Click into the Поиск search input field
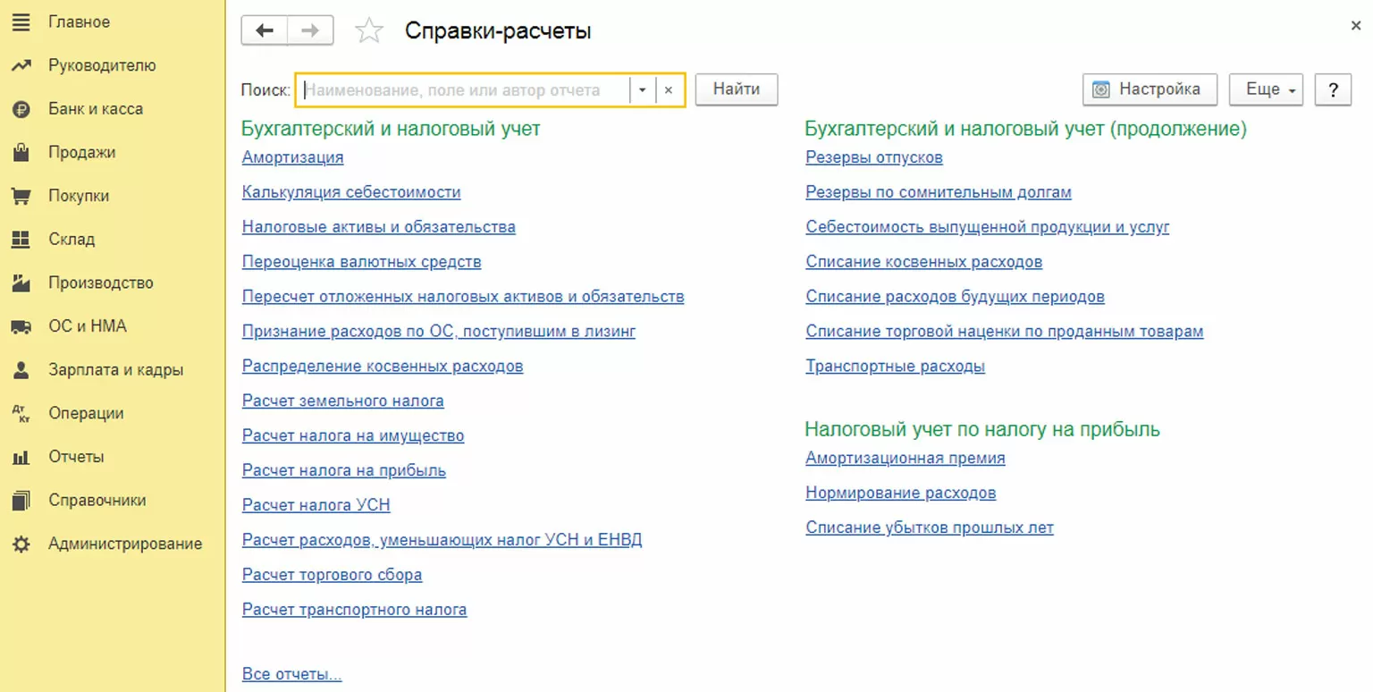The image size is (1373, 692). [x=463, y=90]
